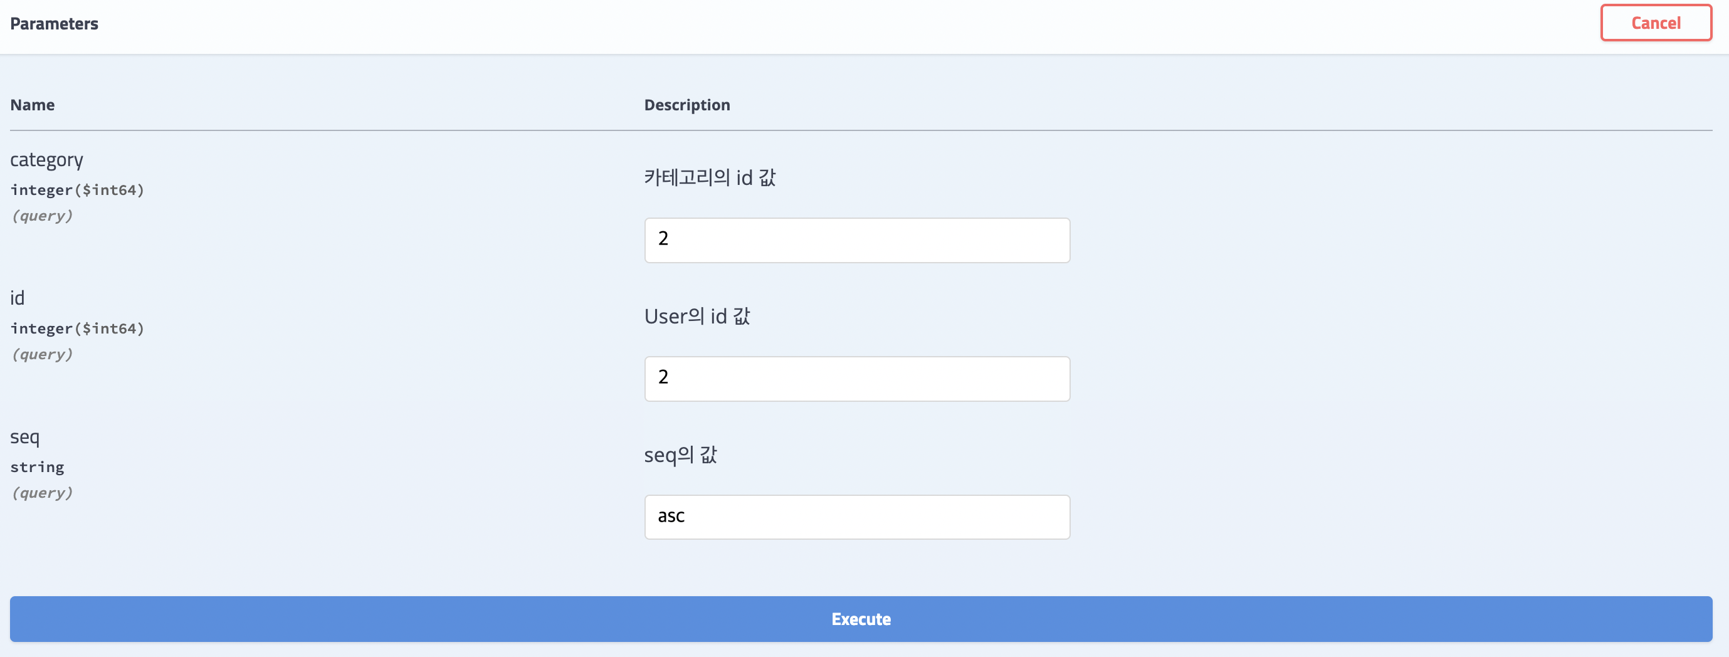
Task: Click the (query) label under id
Action: [x=42, y=354]
